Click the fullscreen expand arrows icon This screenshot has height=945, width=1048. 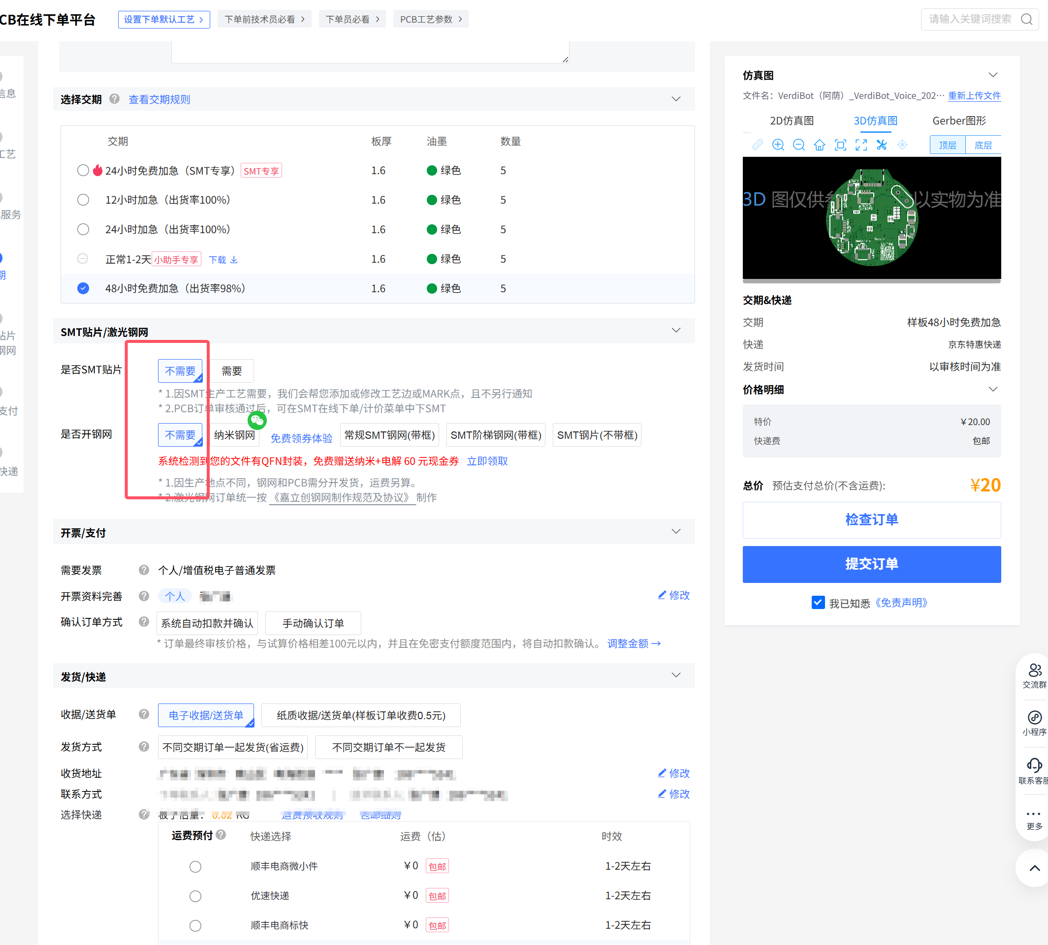861,145
